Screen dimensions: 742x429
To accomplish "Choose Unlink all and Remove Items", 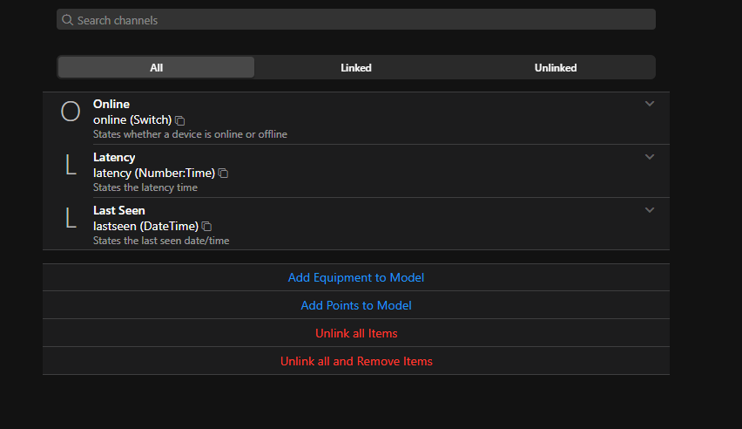I will (356, 361).
